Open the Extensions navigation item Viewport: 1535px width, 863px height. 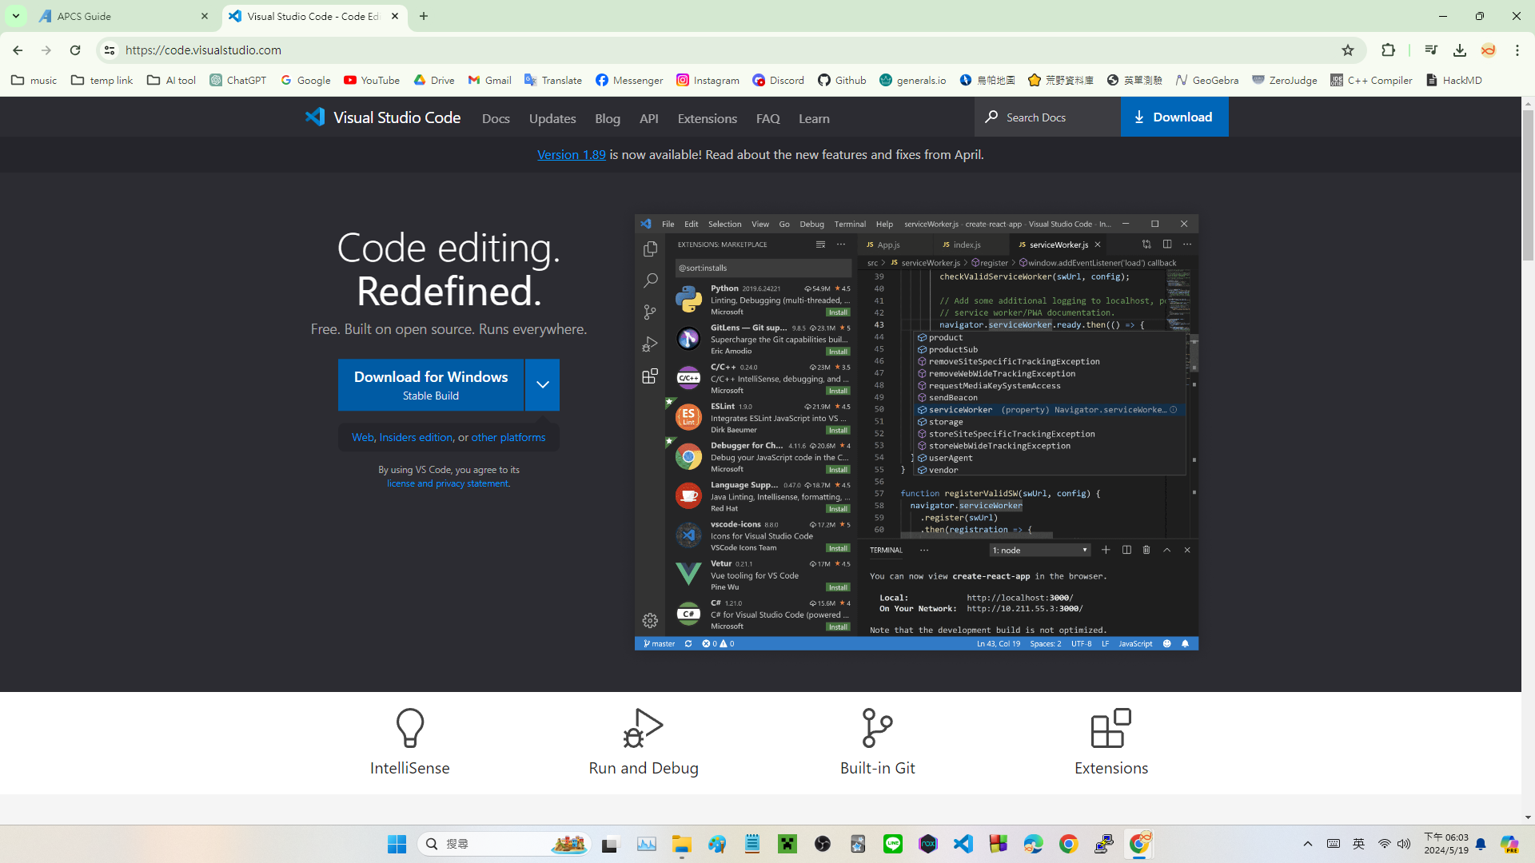(x=707, y=118)
